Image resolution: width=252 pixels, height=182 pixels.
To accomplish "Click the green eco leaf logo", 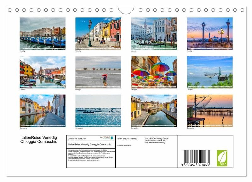I will (222, 158).
